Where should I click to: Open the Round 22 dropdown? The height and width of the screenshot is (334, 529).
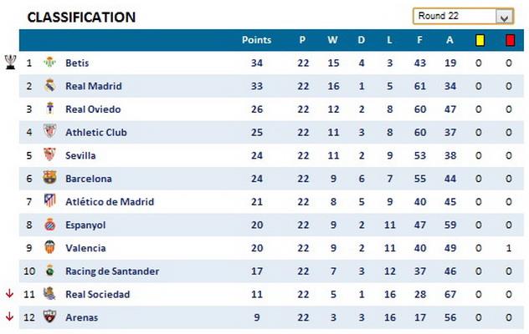coord(504,17)
